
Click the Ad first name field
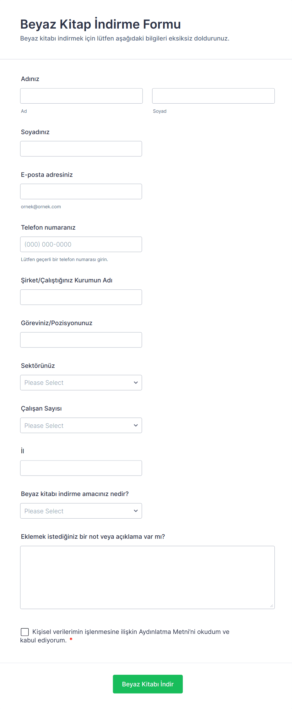click(x=81, y=96)
